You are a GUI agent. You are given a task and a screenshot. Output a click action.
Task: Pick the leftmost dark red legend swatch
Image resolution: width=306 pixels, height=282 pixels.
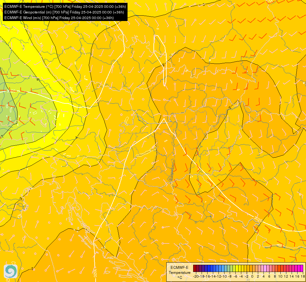(195, 268)
